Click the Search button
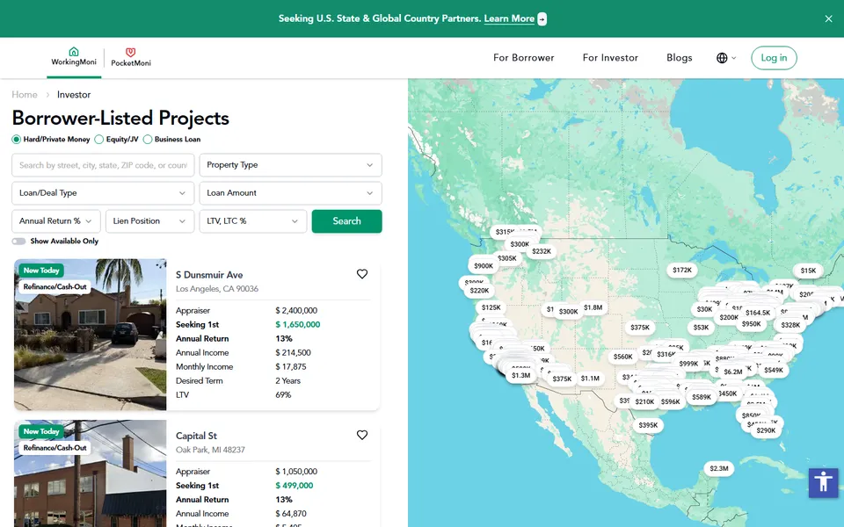844x527 pixels. click(346, 221)
